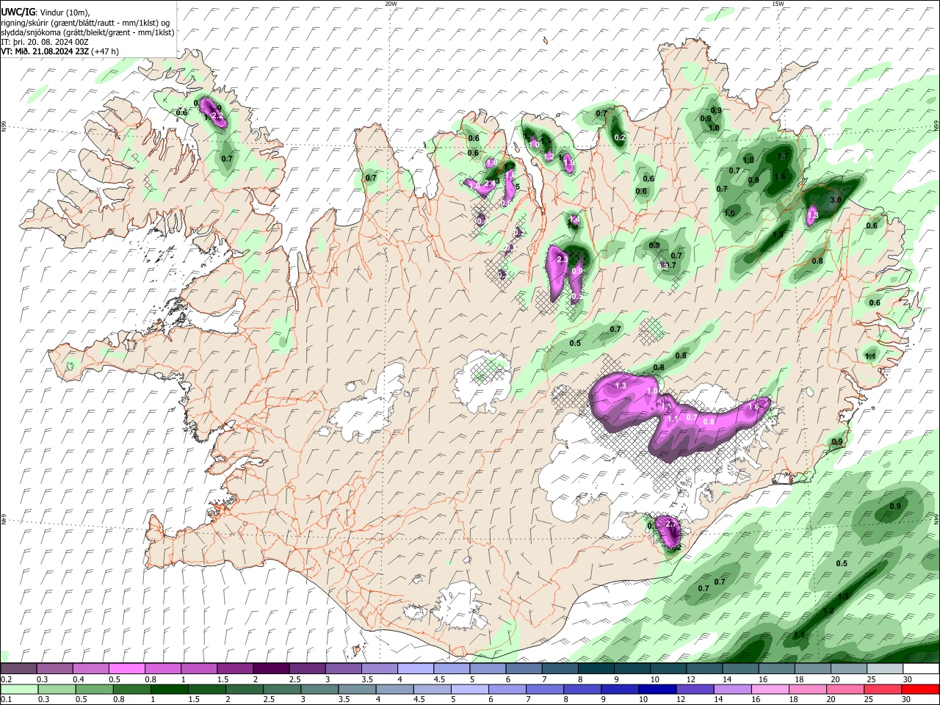
Task: Select the crimson 25 swatch in the bottom legend row
Action: pos(883,689)
